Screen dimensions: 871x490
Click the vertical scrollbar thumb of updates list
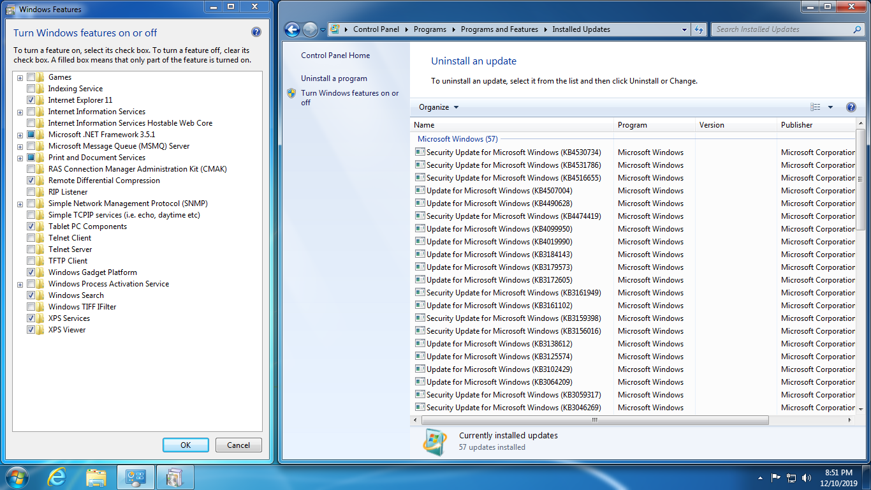click(861, 180)
